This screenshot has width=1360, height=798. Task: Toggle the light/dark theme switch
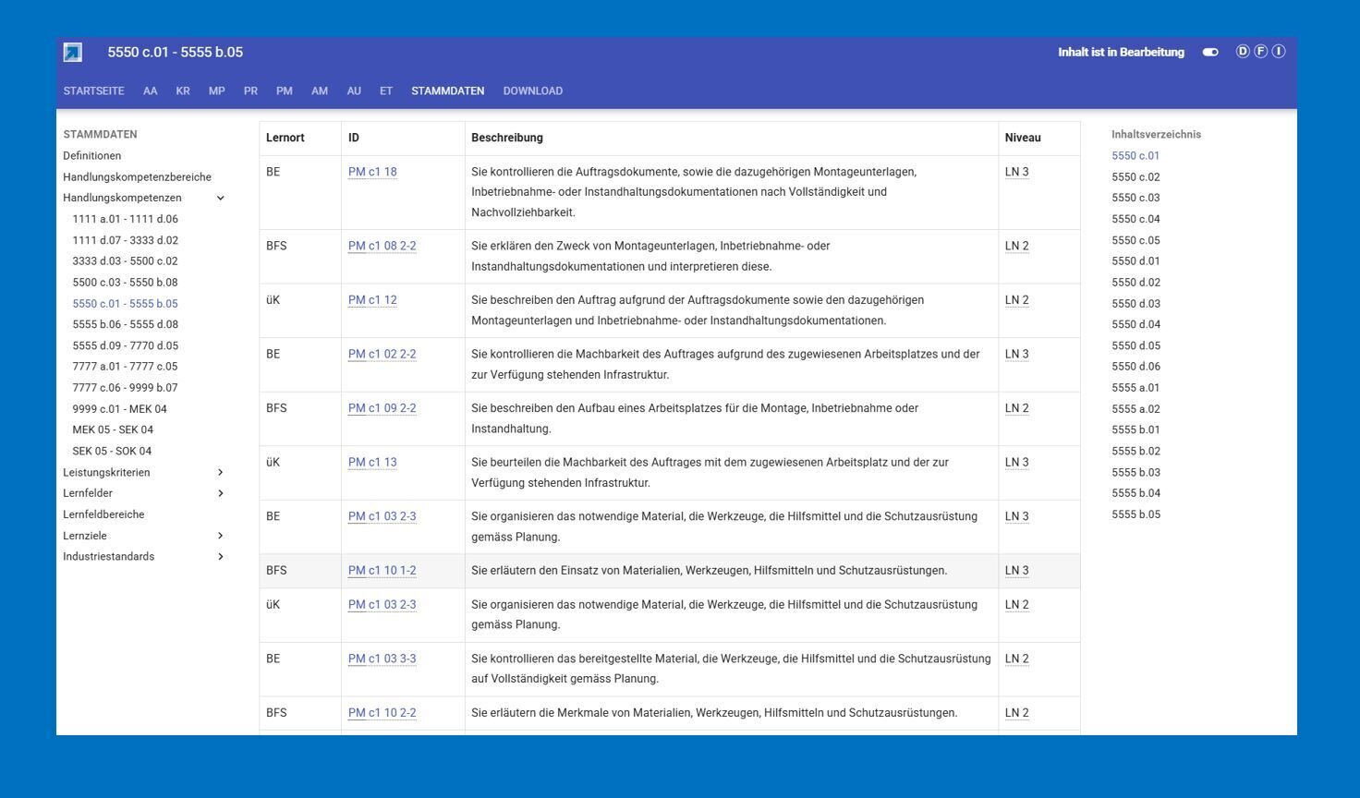point(1210,53)
